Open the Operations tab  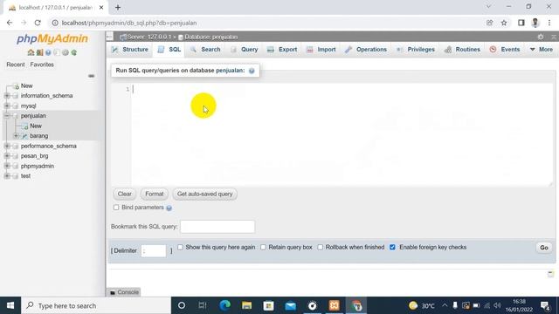pyautogui.click(x=366, y=50)
